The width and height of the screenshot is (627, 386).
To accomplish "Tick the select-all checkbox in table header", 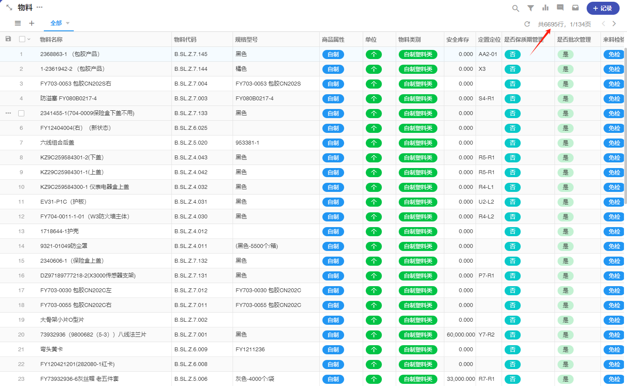I will [x=22, y=39].
